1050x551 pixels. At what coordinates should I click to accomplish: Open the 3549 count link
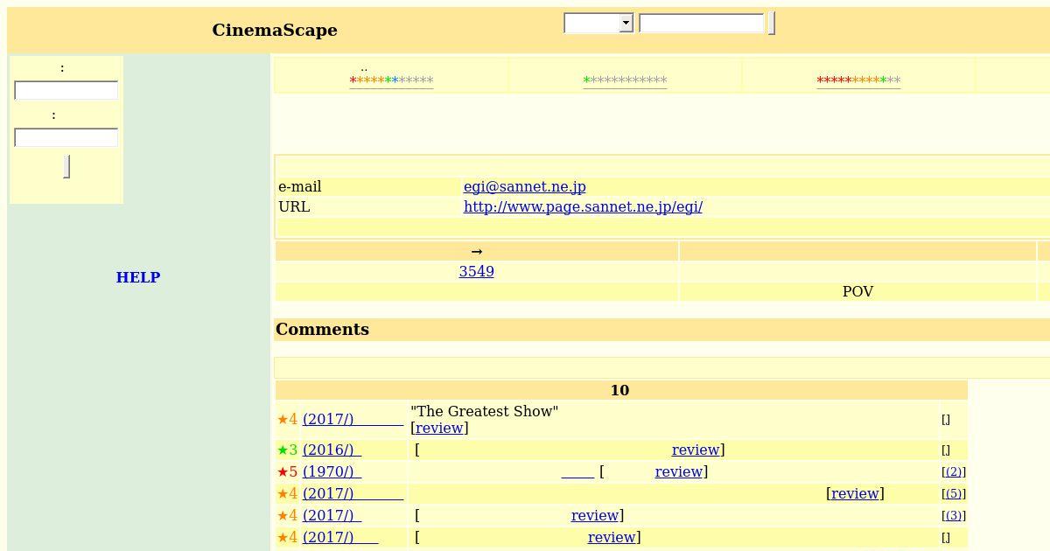pyautogui.click(x=477, y=271)
